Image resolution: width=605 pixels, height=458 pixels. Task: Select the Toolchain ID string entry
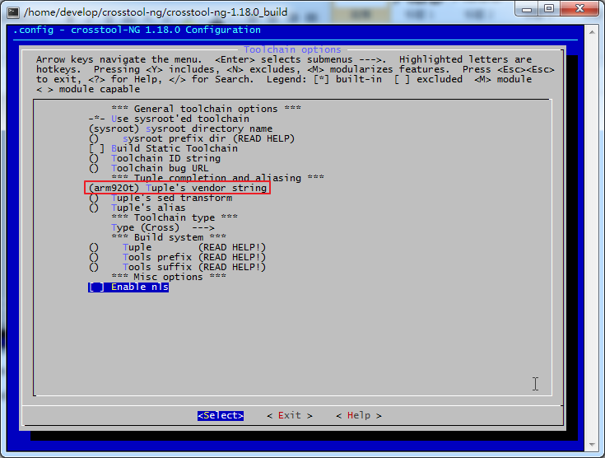coord(155,159)
